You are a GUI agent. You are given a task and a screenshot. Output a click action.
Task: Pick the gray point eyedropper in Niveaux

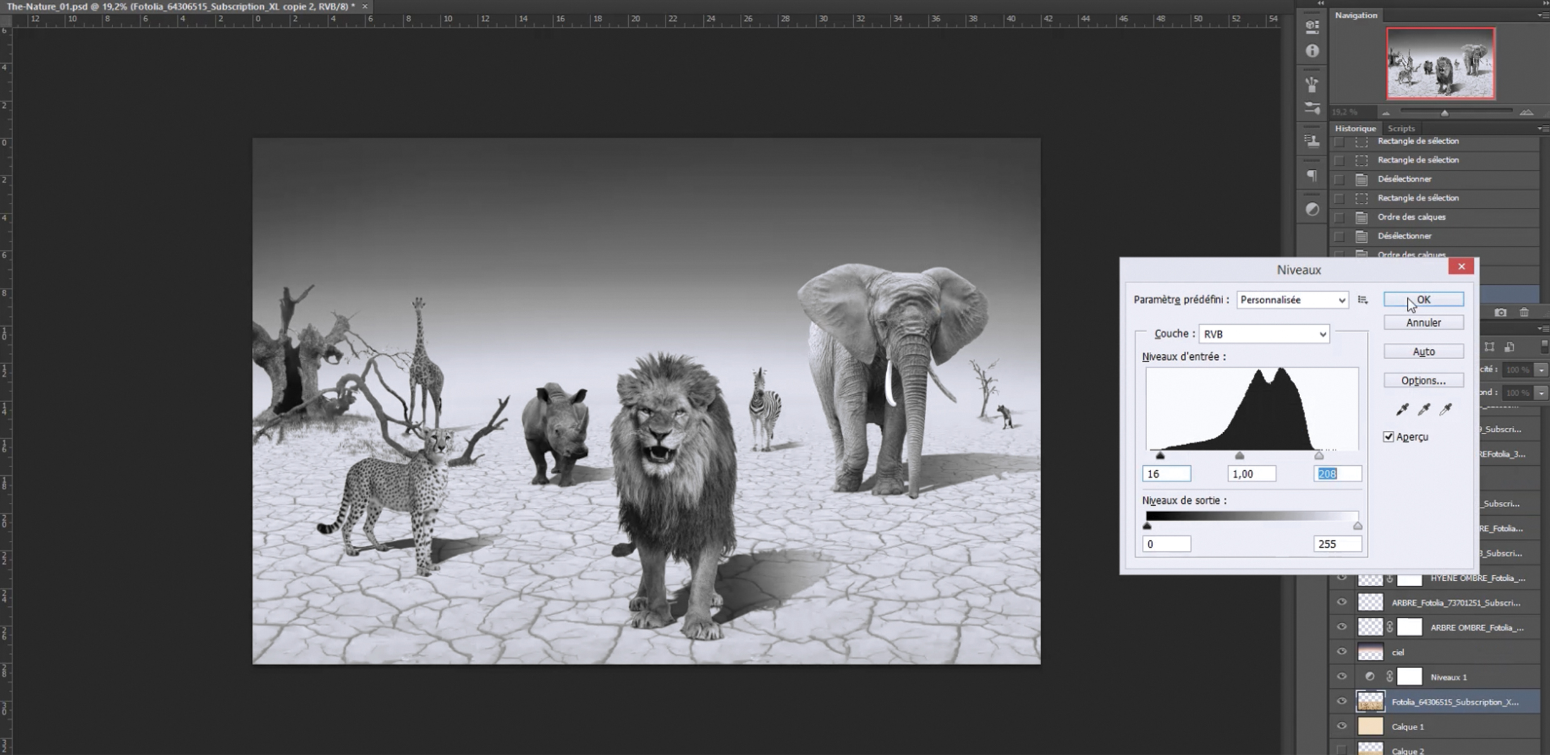click(1424, 409)
